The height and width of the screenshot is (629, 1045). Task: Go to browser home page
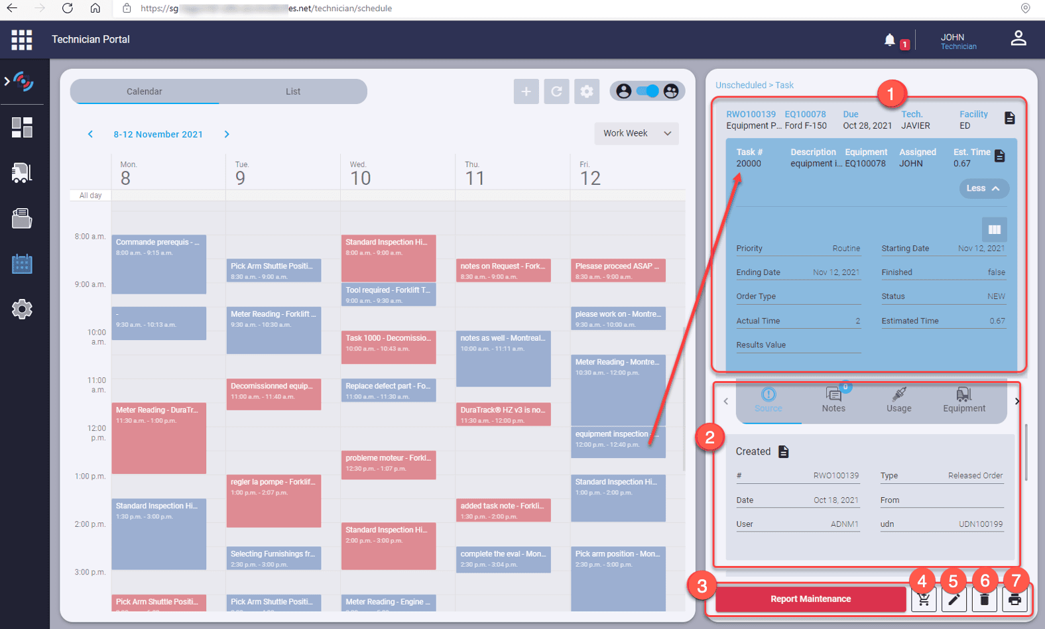(95, 9)
